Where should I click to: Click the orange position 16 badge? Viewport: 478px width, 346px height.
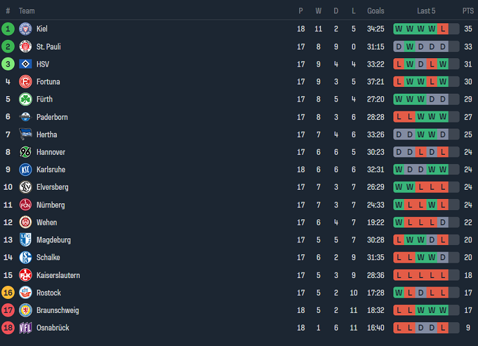(8, 293)
